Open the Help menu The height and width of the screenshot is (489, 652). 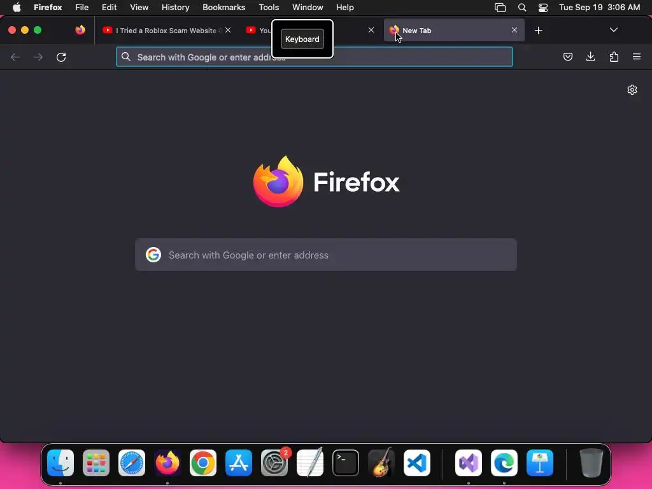pos(344,8)
